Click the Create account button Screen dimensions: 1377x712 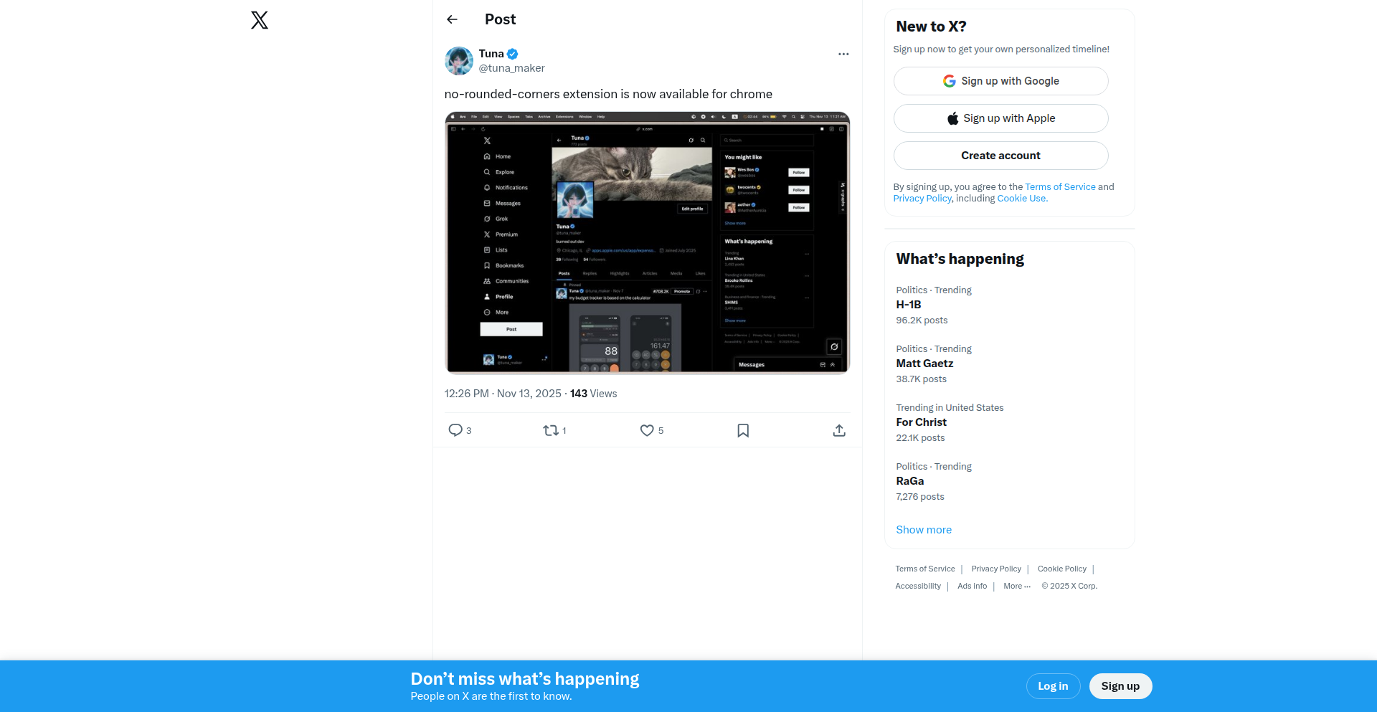coord(1001,156)
